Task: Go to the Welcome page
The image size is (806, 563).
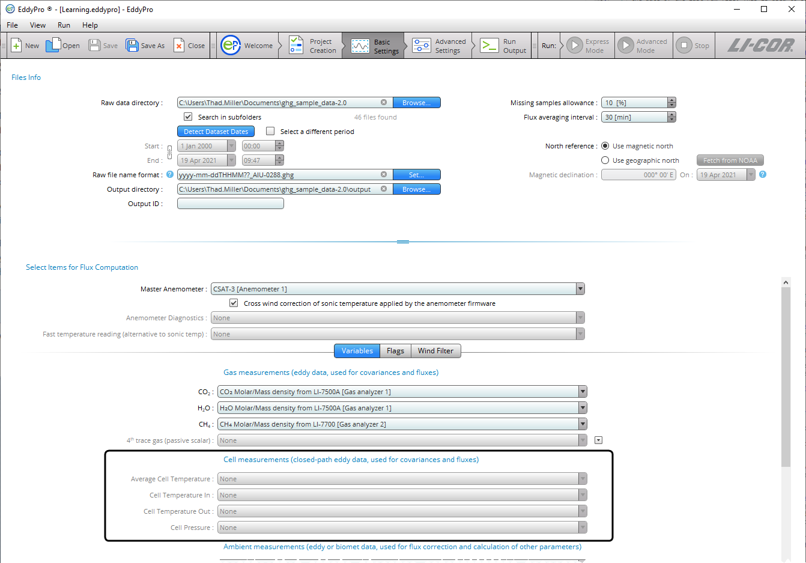Action: click(x=247, y=46)
